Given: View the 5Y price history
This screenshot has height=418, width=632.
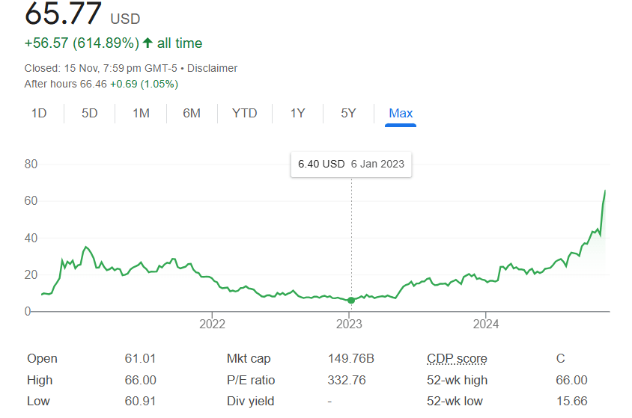Looking at the screenshot, I should pos(348,114).
